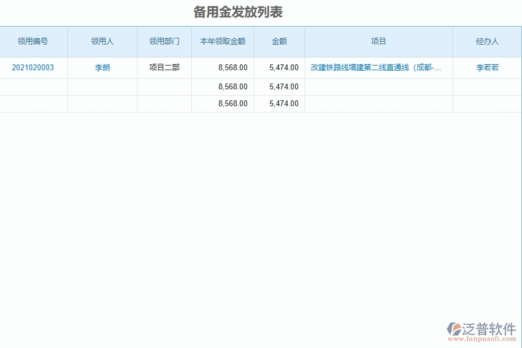Click recipient link 李朗
This screenshot has width=522, height=348.
[x=102, y=68]
